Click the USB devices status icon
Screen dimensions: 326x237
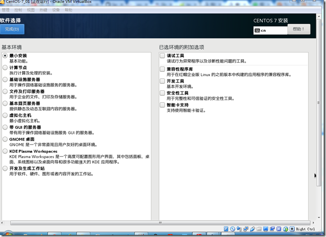(x=253, y=229)
